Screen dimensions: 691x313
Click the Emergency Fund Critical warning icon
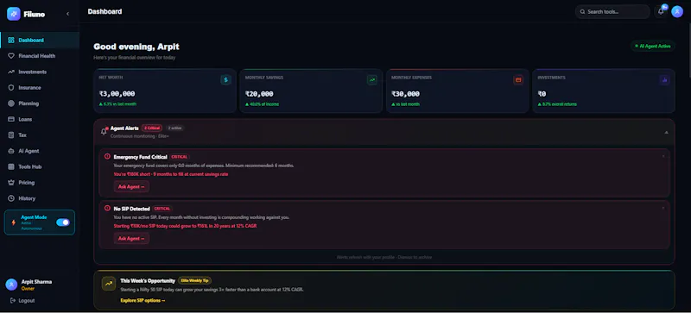pos(107,156)
